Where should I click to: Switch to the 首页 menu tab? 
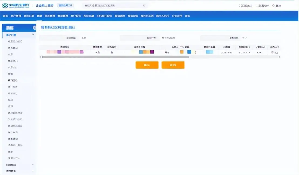pos(6,16)
